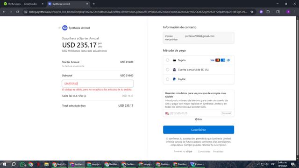Open the Proton taskbar app
Viewport: 299px width, 168px height.
coord(197,164)
